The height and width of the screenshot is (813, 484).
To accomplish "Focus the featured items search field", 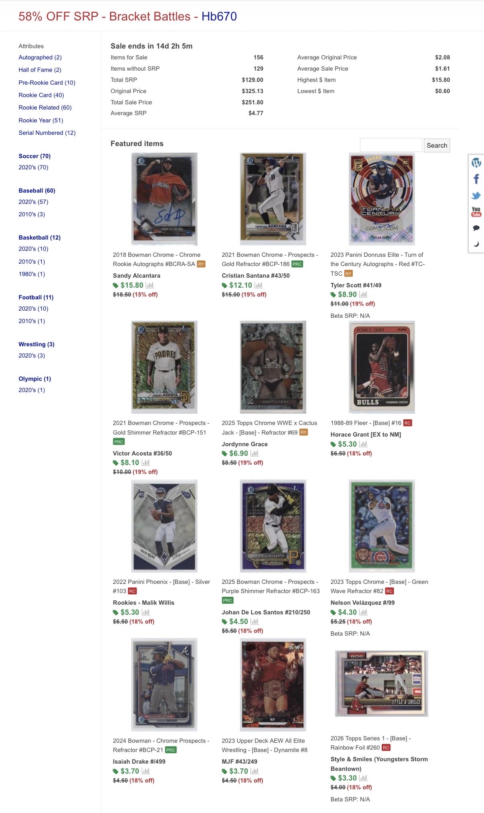I will point(391,145).
